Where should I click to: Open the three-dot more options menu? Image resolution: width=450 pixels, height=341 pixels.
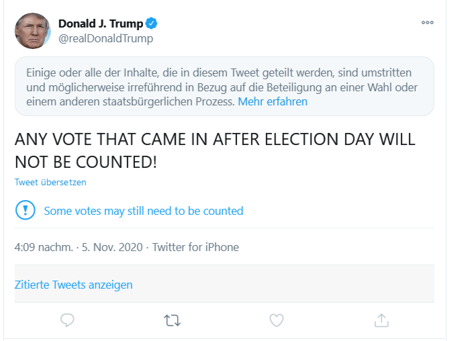coord(427,22)
